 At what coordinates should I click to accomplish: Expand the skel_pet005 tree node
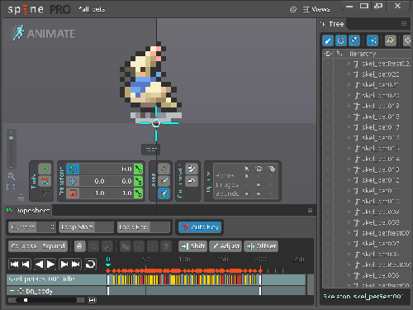[x=349, y=275]
